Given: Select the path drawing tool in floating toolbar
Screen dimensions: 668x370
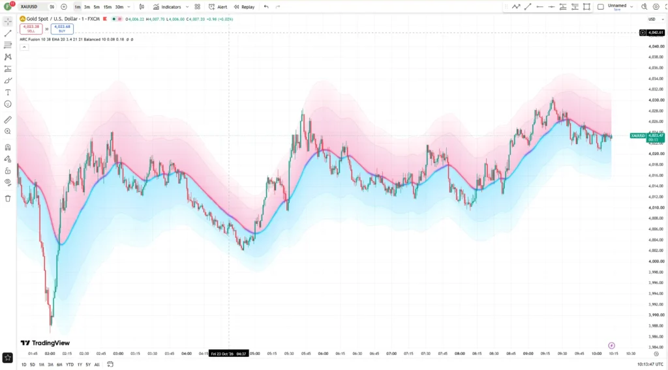Looking at the screenshot, I should [x=516, y=7].
